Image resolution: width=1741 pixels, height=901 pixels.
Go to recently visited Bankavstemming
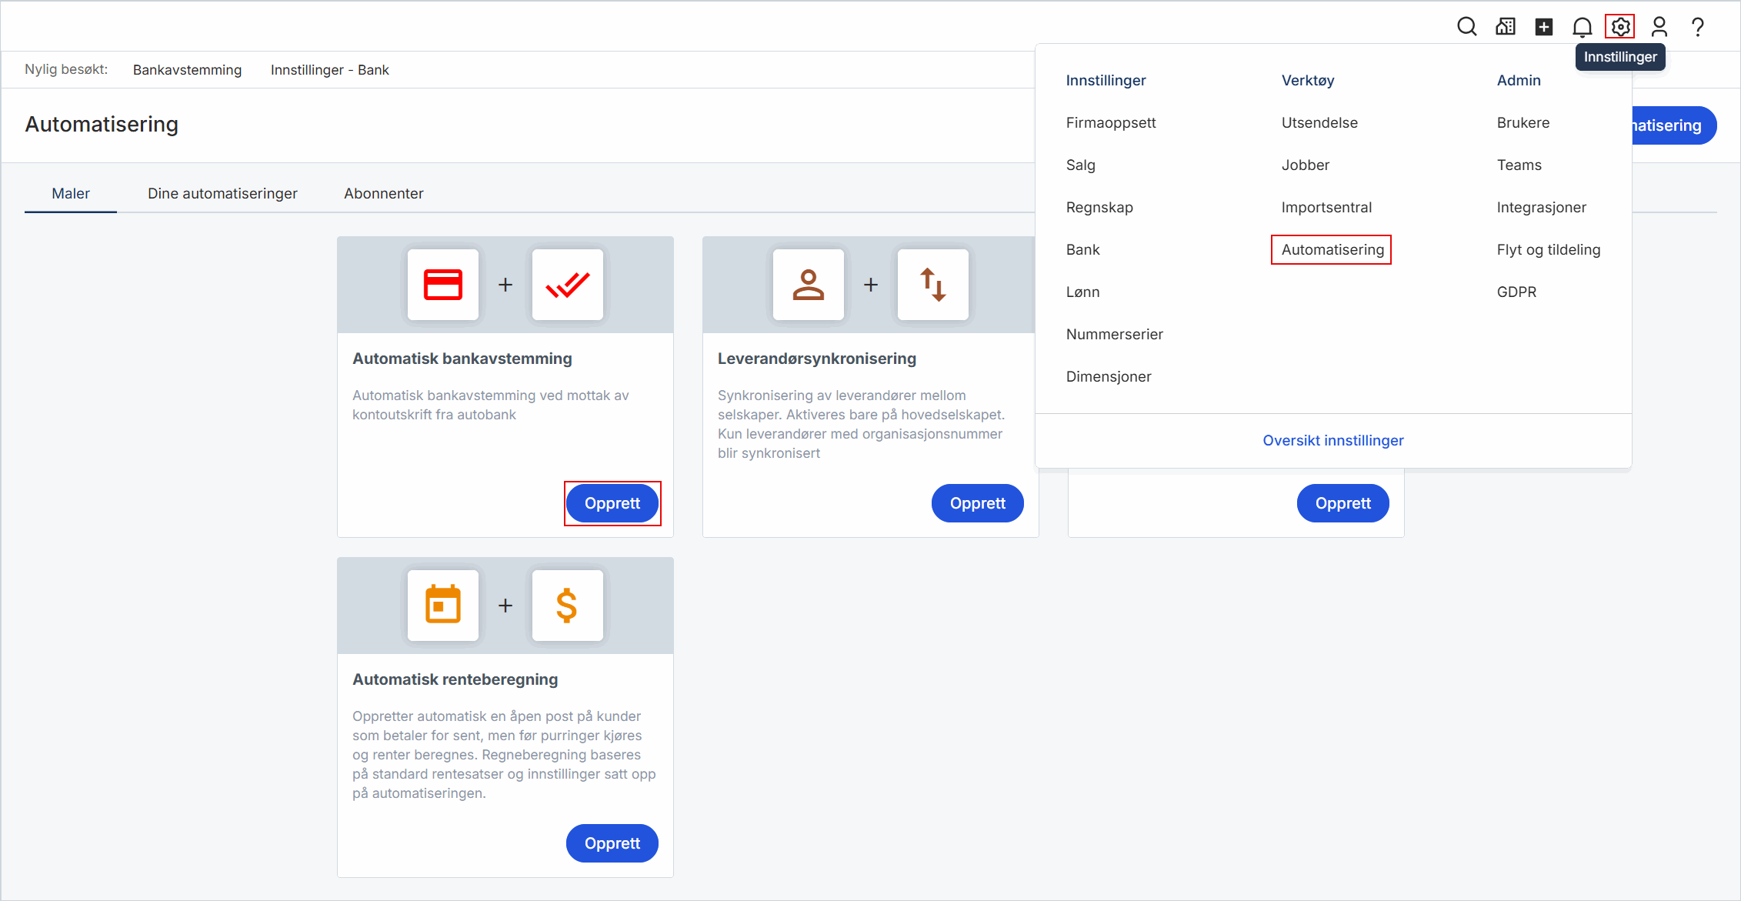(187, 70)
